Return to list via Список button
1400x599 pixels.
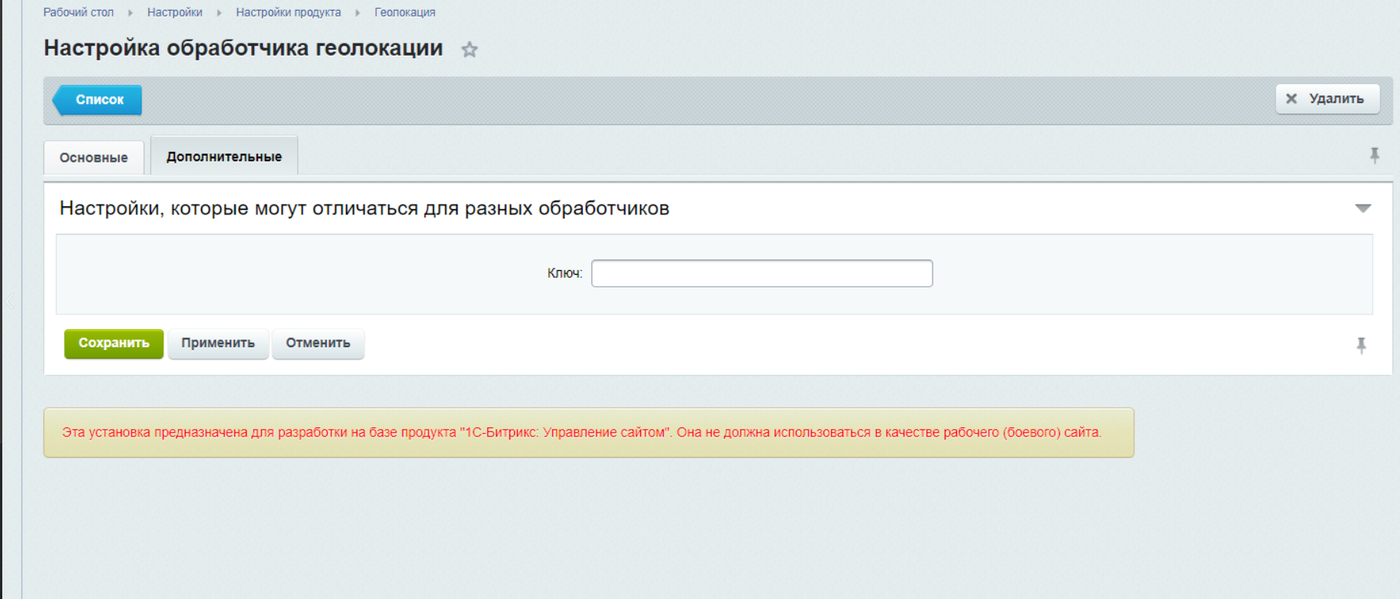tap(99, 100)
